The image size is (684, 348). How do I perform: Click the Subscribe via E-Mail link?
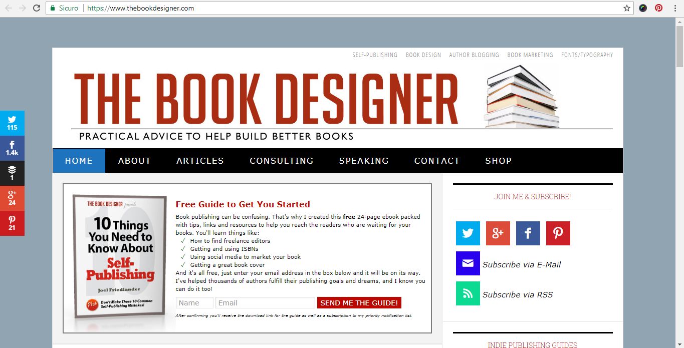[x=522, y=264]
